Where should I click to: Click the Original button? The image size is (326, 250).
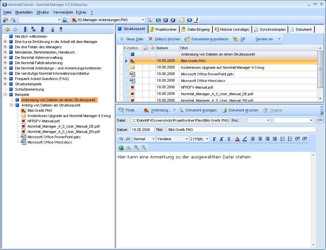pyautogui.click(x=272, y=110)
